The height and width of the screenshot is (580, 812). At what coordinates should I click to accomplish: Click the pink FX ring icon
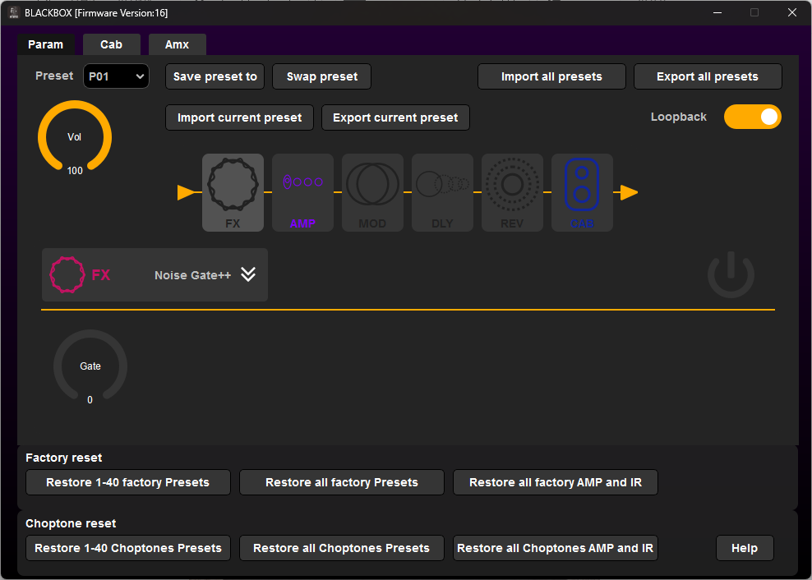point(67,275)
